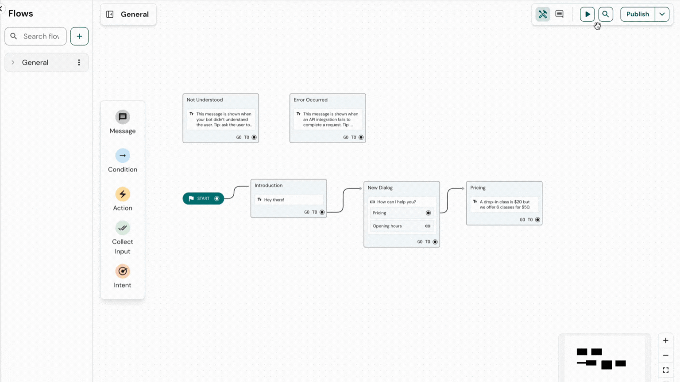Run the bot preview

tap(587, 14)
